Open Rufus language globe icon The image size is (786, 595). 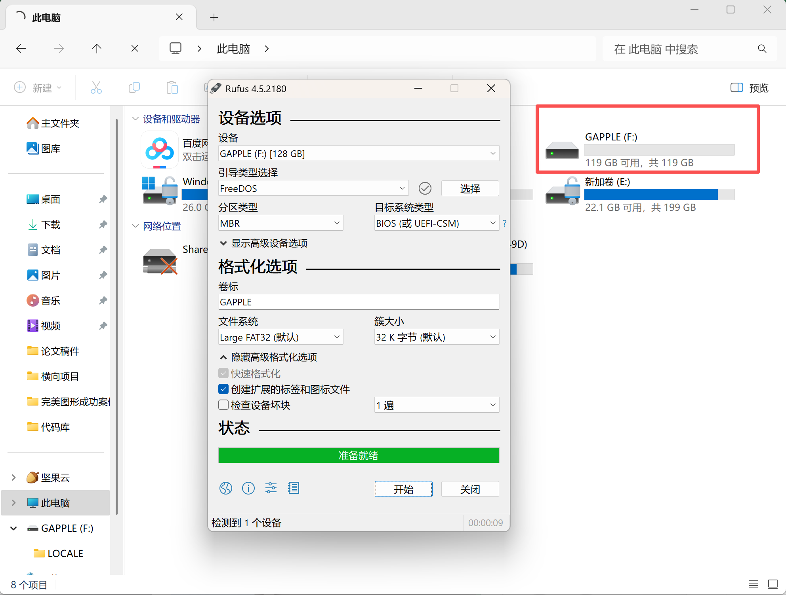point(226,488)
